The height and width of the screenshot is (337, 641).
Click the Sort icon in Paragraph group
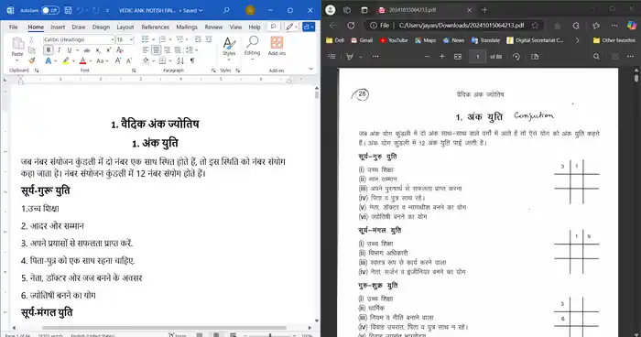click(180, 60)
